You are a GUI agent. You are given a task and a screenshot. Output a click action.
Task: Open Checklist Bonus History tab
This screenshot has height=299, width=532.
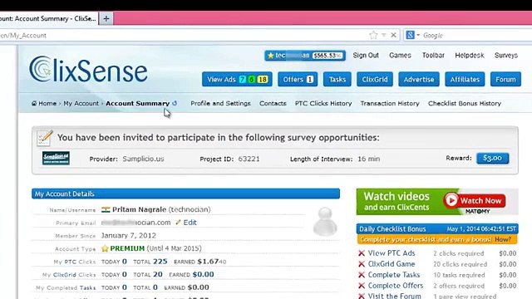click(465, 103)
